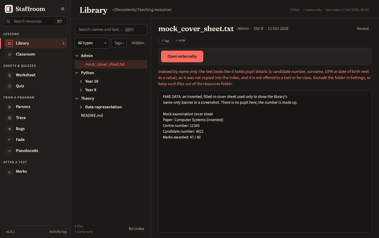Open settings via the gear icon
The image size is (379, 238).
[63, 9]
